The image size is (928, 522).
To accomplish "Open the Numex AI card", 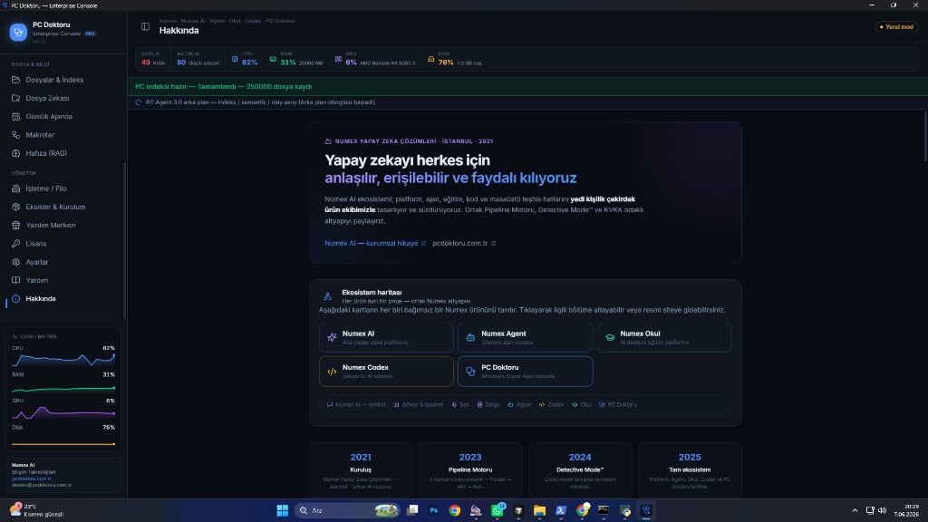I will [x=386, y=337].
